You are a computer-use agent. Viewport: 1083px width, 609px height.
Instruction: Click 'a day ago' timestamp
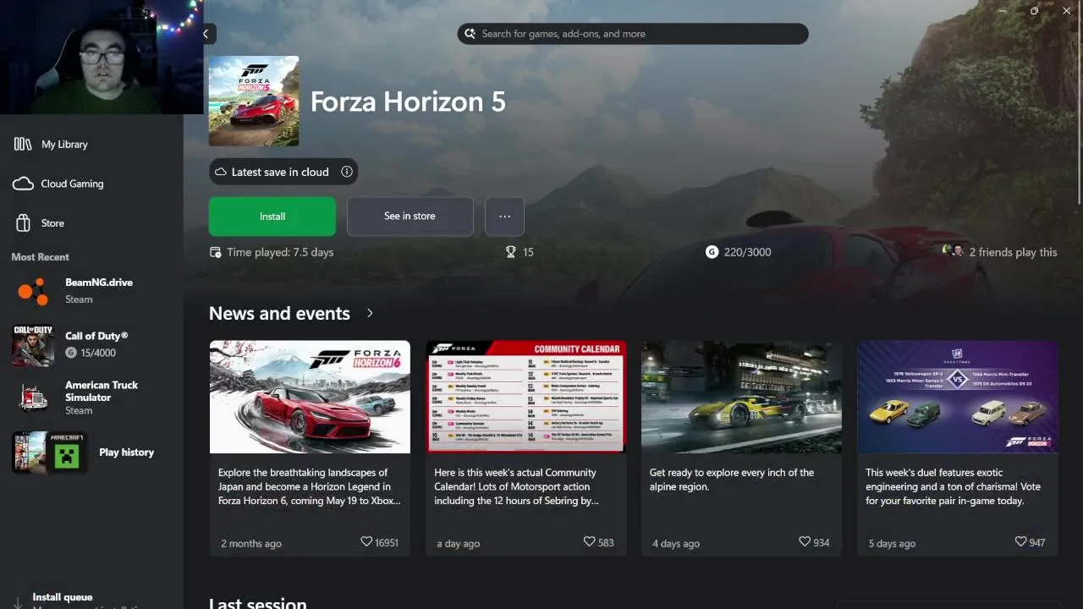pos(458,543)
